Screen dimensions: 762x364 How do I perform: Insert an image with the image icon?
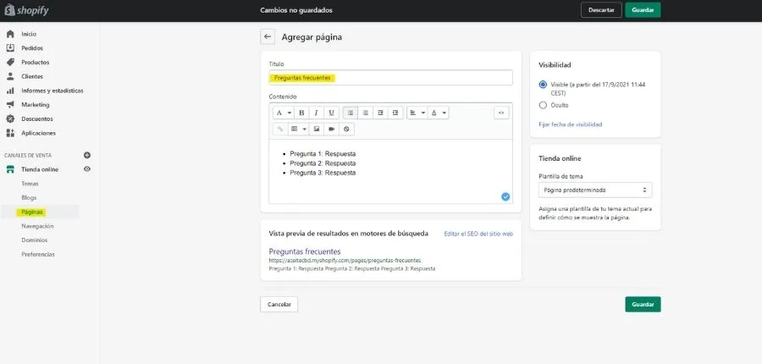pos(317,130)
